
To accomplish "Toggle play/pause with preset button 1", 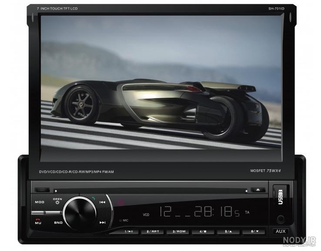I will (x=129, y=231).
